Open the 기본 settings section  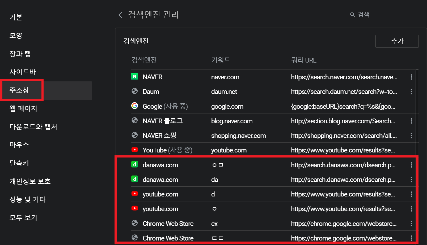click(16, 17)
